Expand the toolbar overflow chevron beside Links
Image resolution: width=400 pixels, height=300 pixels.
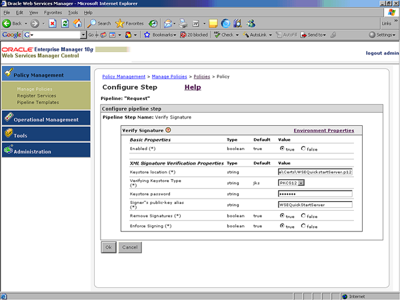click(x=395, y=21)
